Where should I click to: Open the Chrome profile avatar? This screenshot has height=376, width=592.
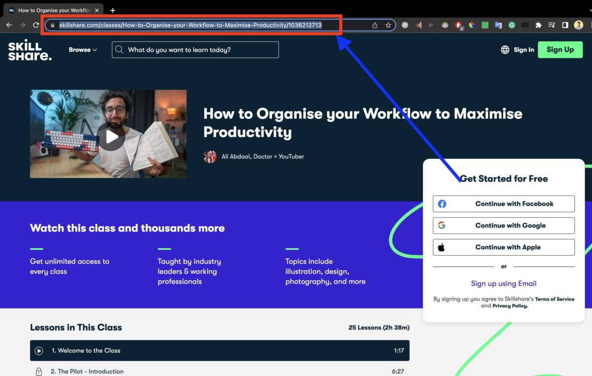coord(579,25)
